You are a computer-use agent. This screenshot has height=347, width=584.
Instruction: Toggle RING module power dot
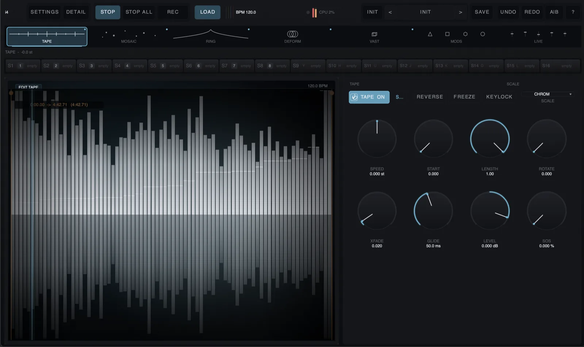coord(249,29)
